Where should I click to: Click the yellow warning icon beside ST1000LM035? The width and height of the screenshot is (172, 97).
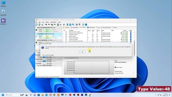point(36,36)
